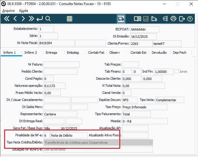
Task: Click the Pedido Cliente field
Action: click(60, 71)
